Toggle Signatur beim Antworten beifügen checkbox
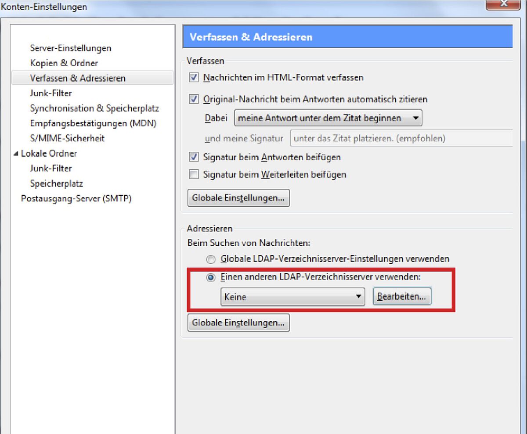527x434 pixels. (x=194, y=157)
